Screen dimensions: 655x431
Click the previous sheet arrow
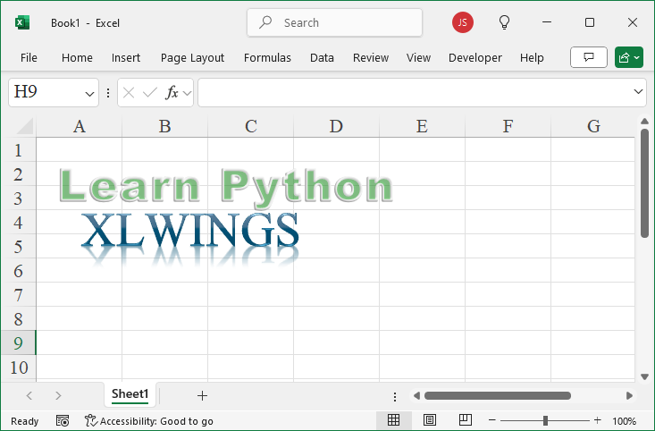(x=29, y=395)
